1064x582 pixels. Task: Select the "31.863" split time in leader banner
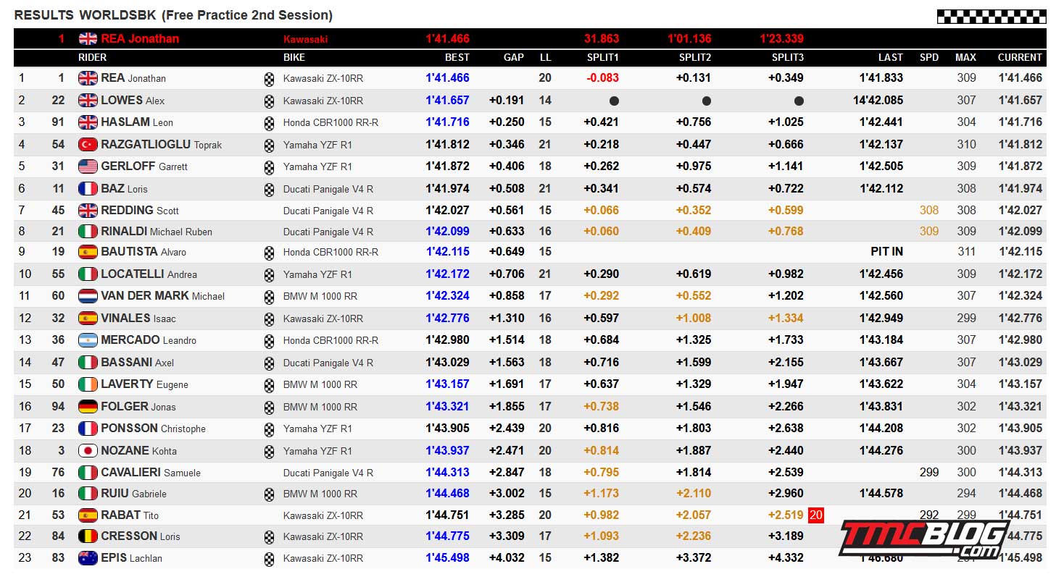coord(602,39)
